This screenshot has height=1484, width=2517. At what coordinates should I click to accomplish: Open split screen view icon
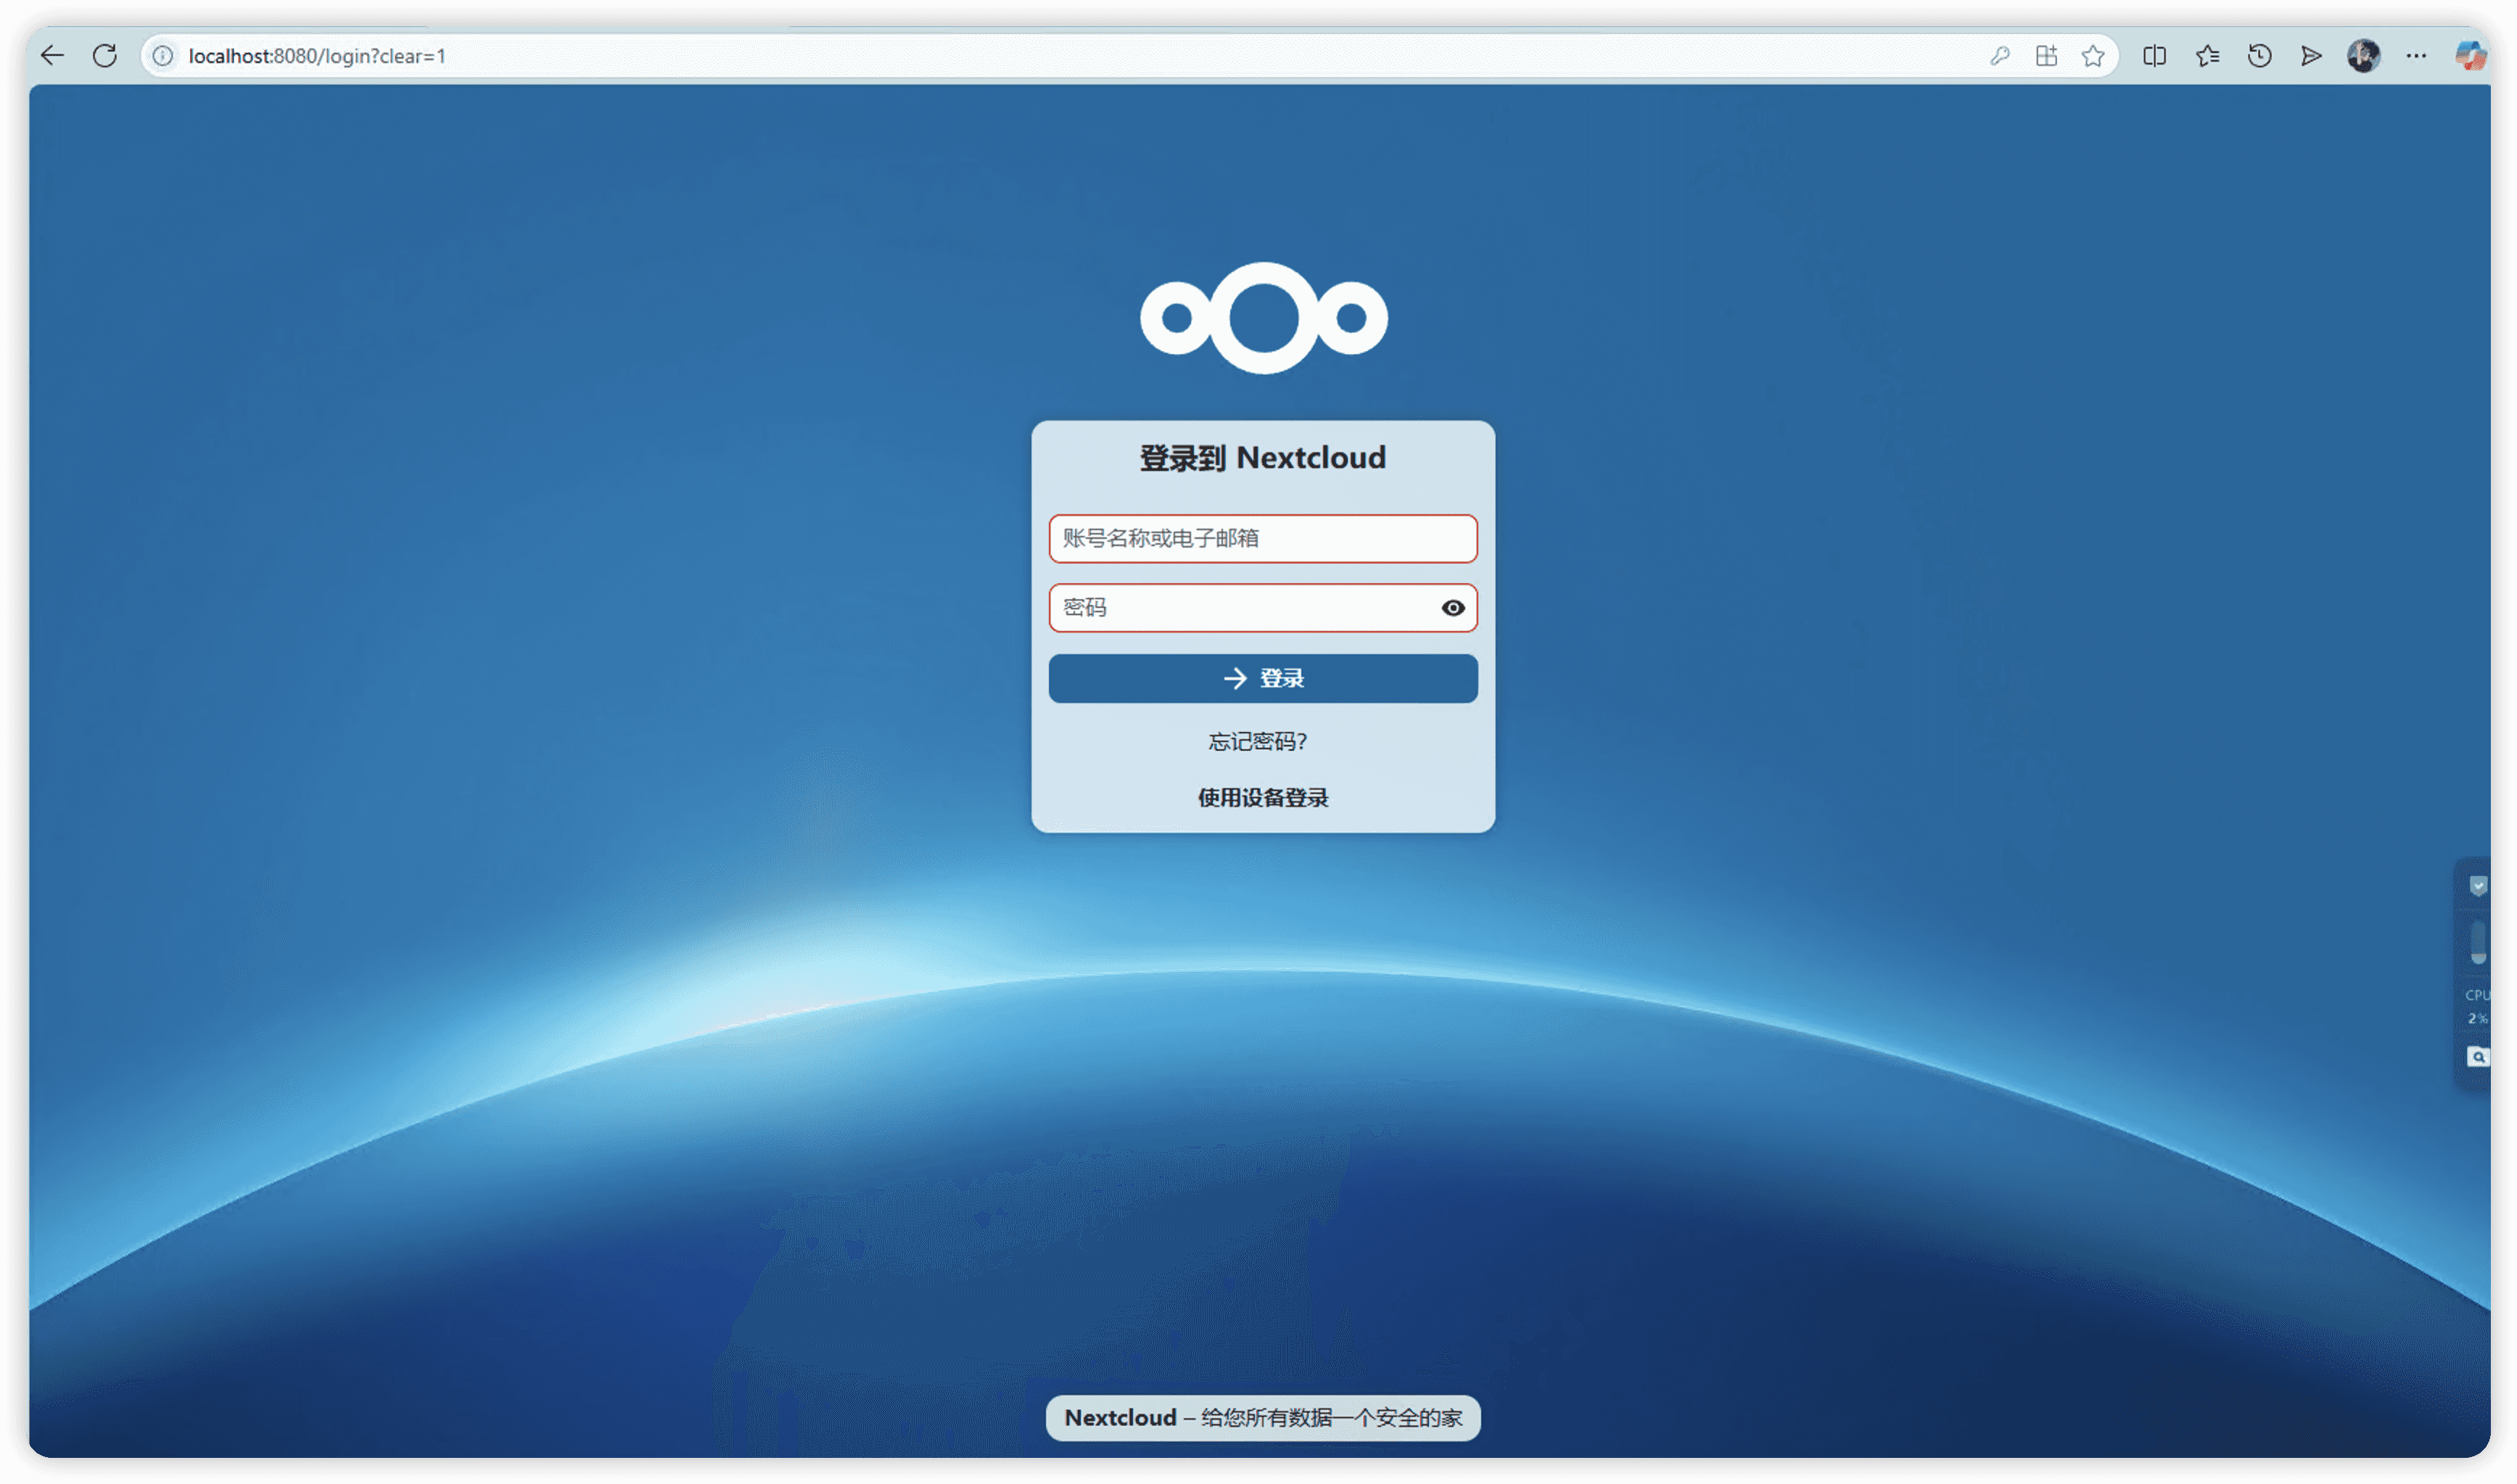pyautogui.click(x=2154, y=56)
